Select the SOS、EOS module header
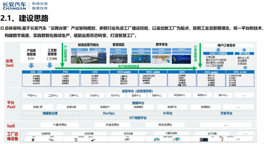 pos(36,72)
